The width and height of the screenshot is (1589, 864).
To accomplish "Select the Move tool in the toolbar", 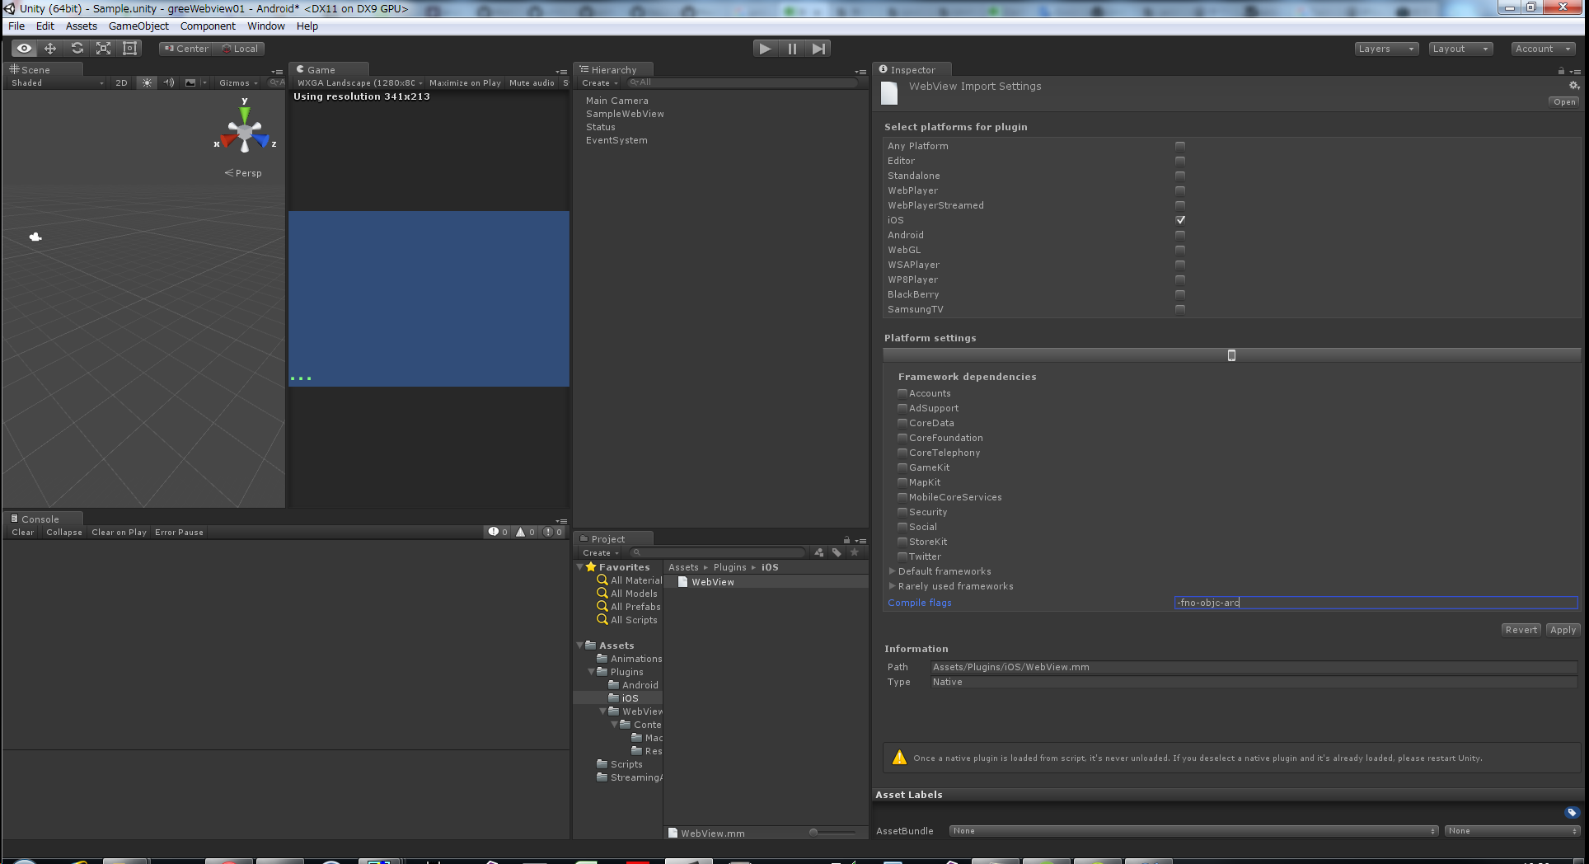I will tap(49, 48).
